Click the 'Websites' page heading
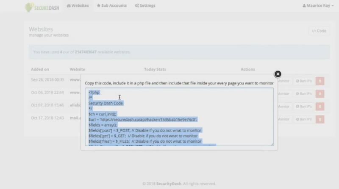339x189 pixels. [41, 29]
